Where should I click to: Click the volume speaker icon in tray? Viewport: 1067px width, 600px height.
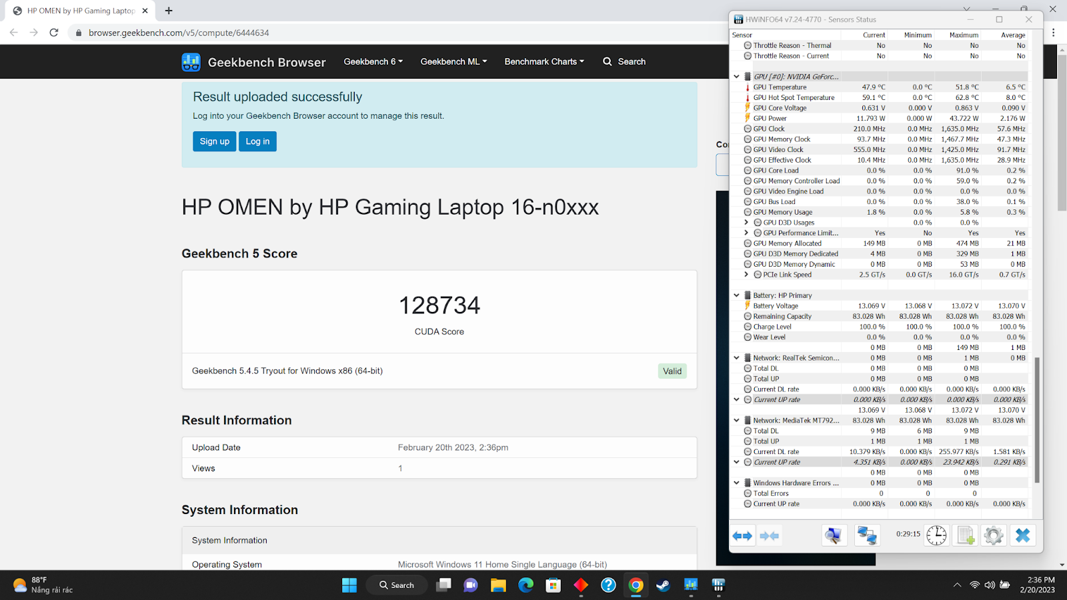click(990, 585)
